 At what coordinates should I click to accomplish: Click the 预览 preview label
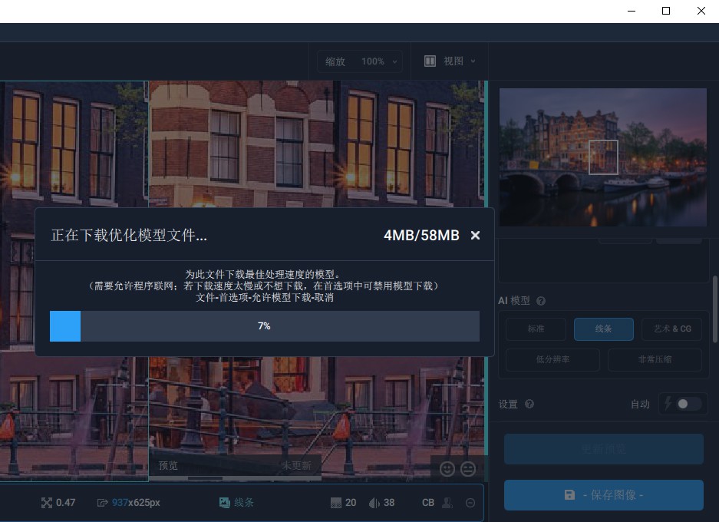[x=168, y=466]
